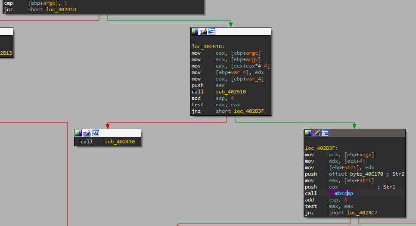Viewport: 416px width, 226px height.
Task: Click loc_402B3F jump target in jnz
Action: coord(249,111)
